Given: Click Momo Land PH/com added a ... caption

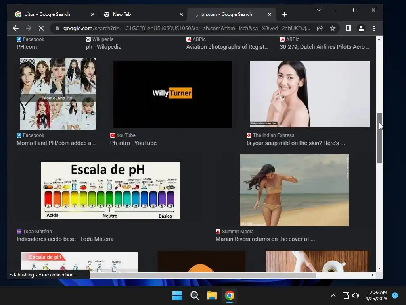Looking at the screenshot, I should click(56, 143).
